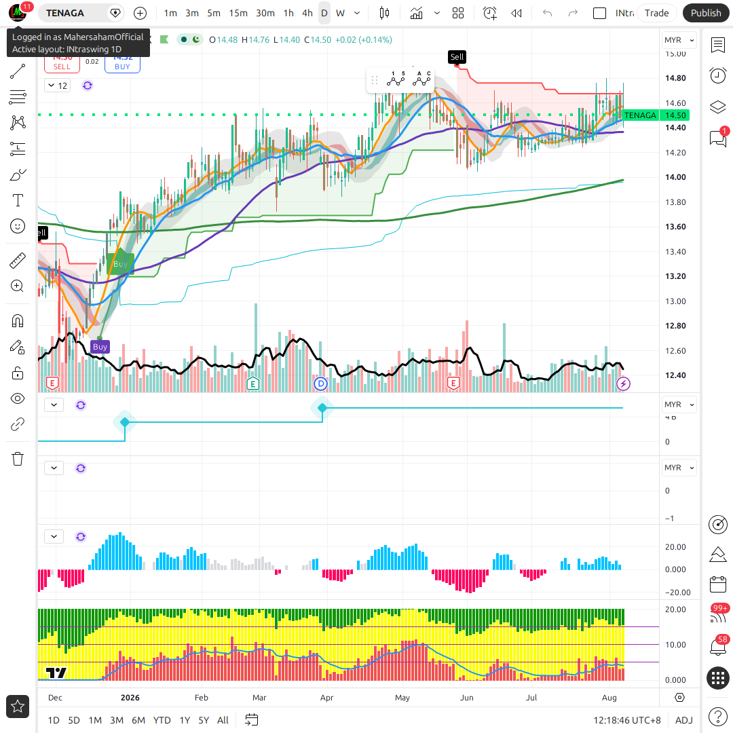Toggle stay in drawing mode
The width and height of the screenshot is (733, 733).
click(18, 347)
